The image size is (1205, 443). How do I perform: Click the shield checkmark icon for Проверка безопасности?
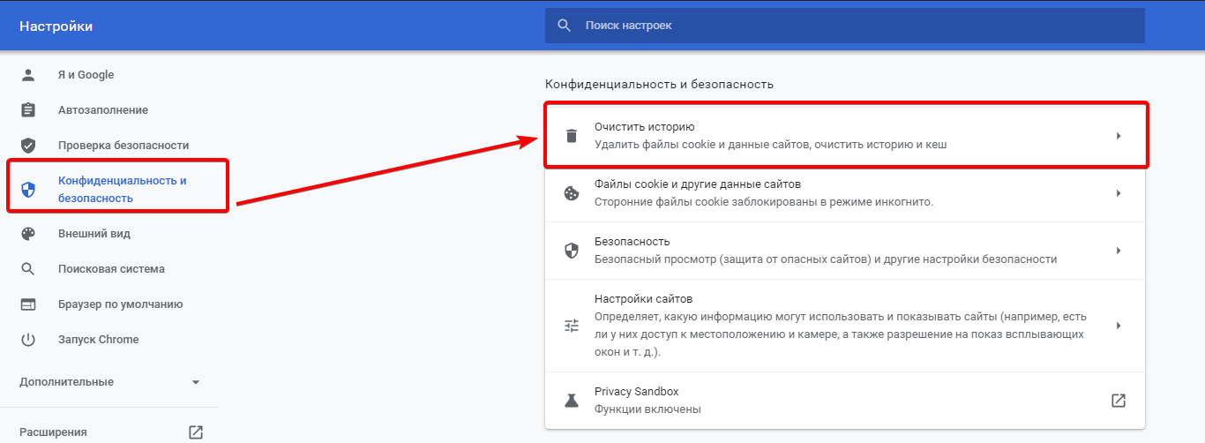(28, 146)
